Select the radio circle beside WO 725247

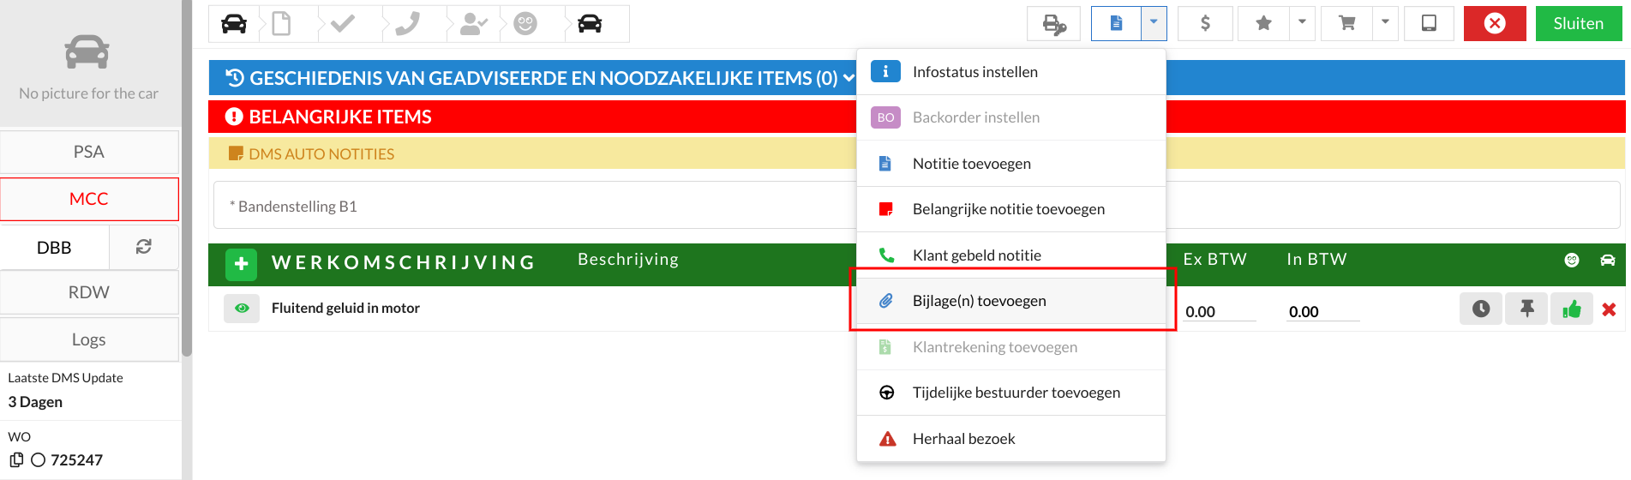click(38, 460)
